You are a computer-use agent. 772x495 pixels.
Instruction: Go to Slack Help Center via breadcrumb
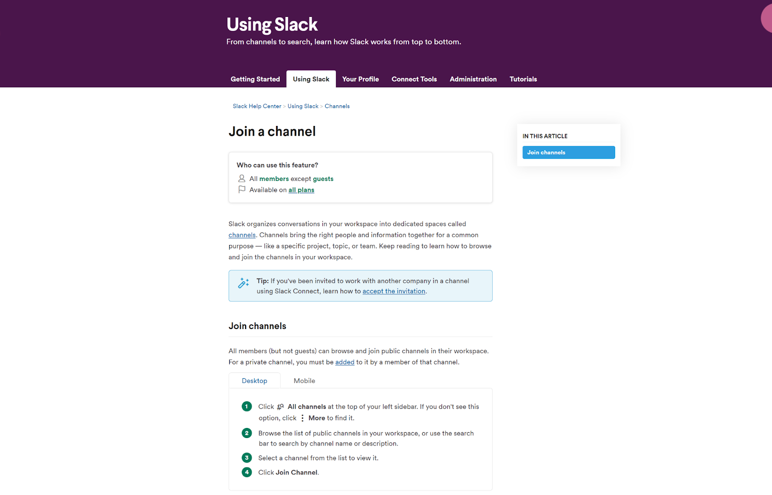(x=257, y=106)
